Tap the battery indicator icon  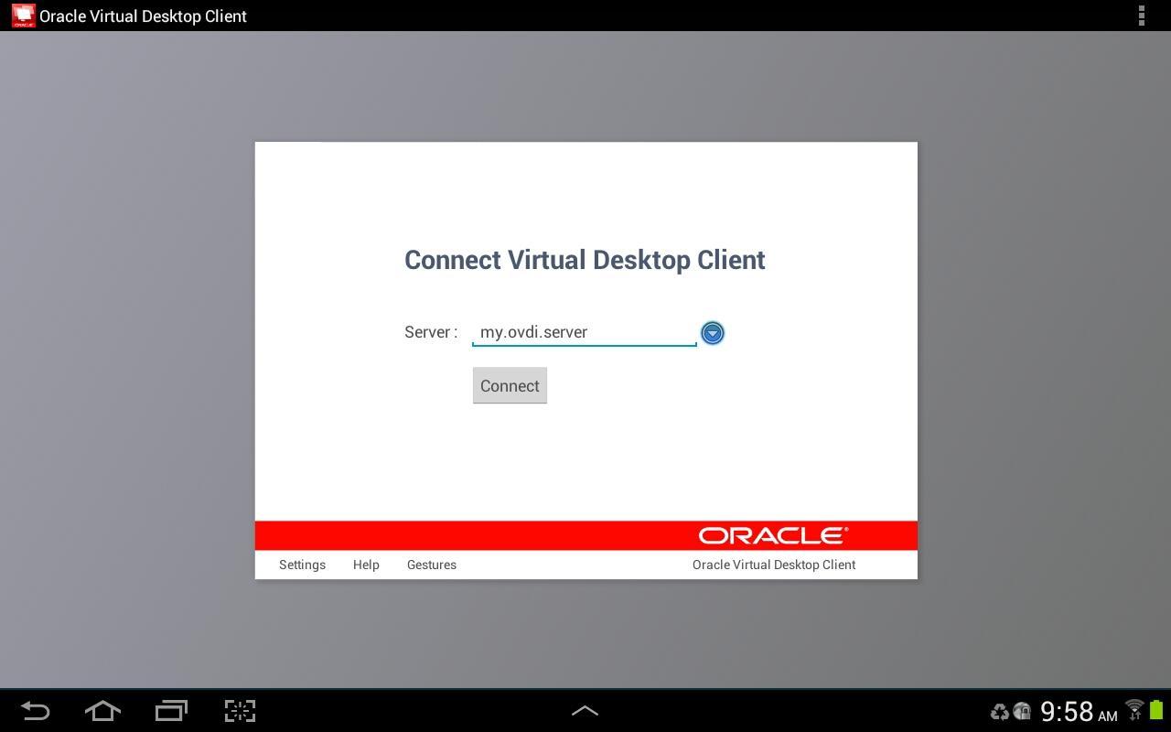click(1156, 710)
